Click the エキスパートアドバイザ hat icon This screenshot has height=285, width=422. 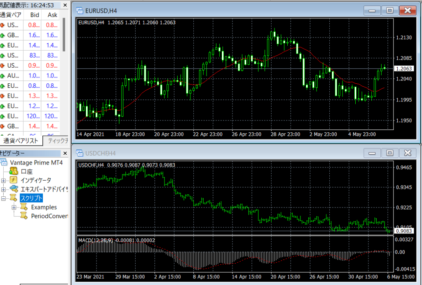tap(13, 189)
